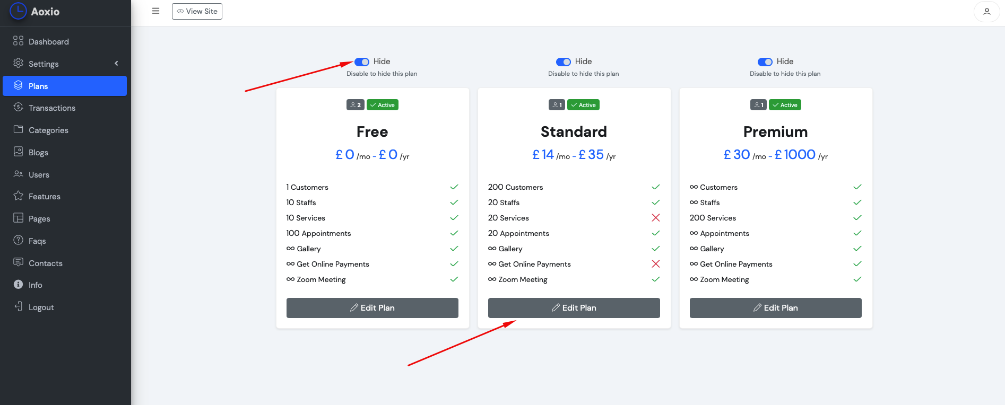This screenshot has height=405, width=1005.
Task: Click the hamburger menu icon
Action: click(x=155, y=11)
